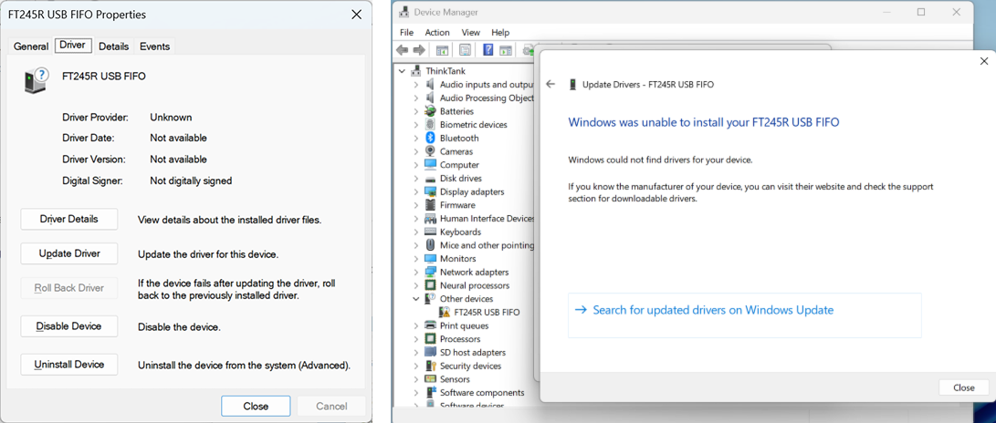The image size is (996, 423).
Task: Select the Sensors tree item
Action: tap(455, 379)
